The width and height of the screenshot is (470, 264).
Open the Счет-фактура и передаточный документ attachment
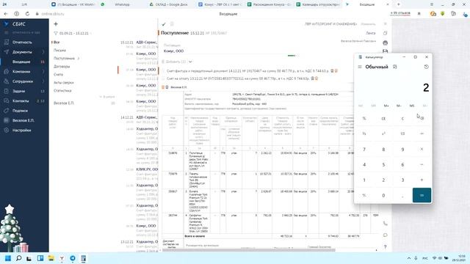247,71
